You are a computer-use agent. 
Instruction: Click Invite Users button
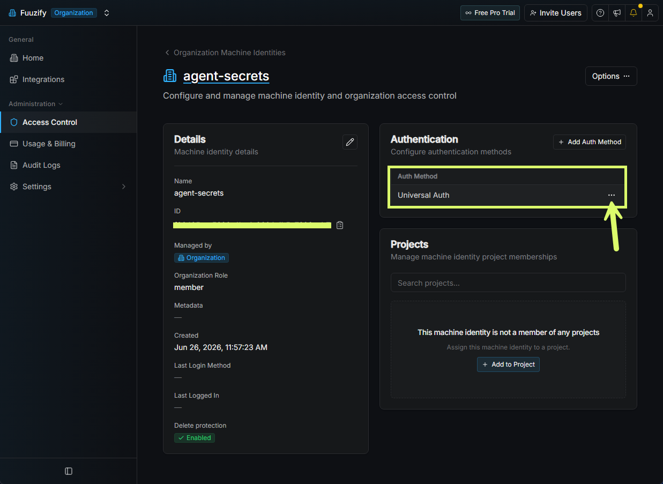point(556,13)
